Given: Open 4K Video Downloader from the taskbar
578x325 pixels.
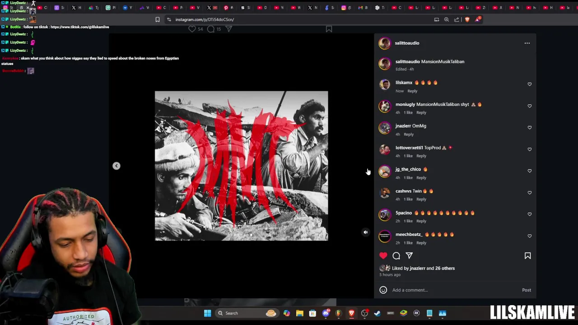Looking at the screenshot, I should click(416, 313).
